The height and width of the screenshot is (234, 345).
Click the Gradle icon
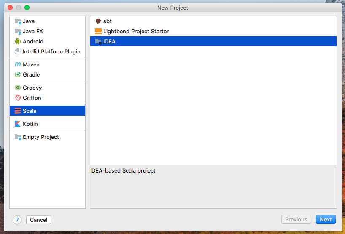click(18, 74)
